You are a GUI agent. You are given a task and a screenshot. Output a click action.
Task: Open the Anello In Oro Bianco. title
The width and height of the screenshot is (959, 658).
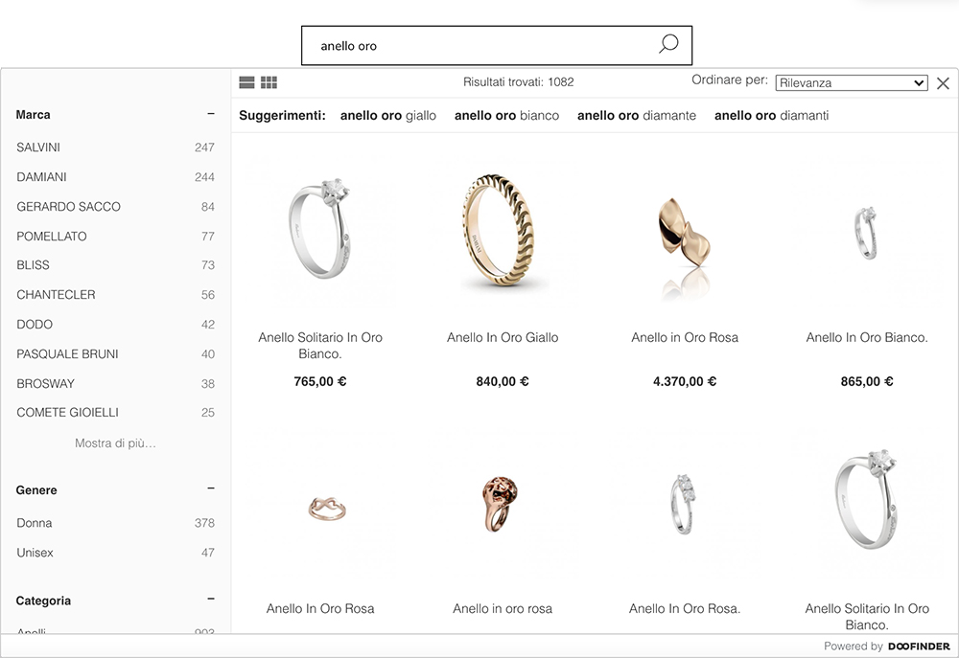click(867, 337)
